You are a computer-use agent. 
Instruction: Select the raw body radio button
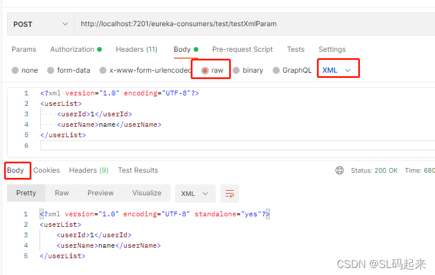tap(205, 70)
